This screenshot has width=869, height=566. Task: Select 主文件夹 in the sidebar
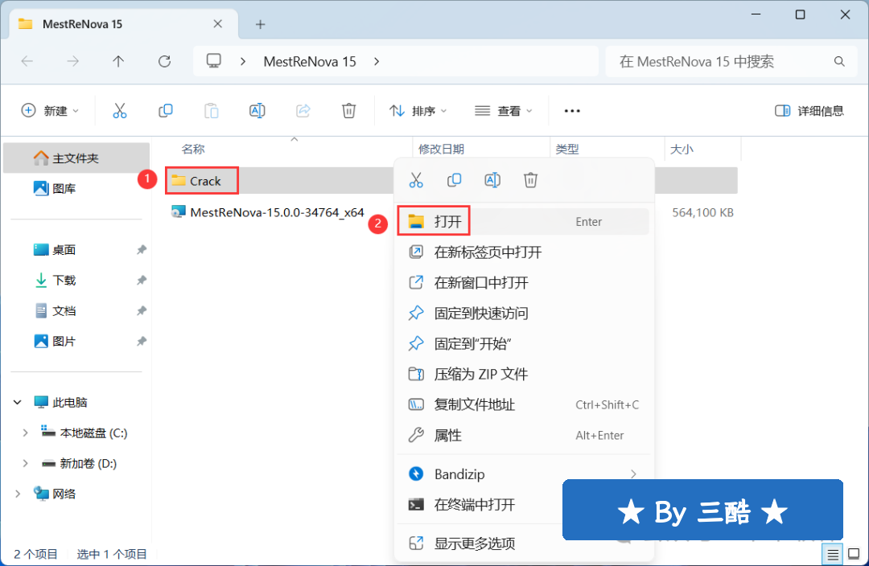click(x=76, y=158)
